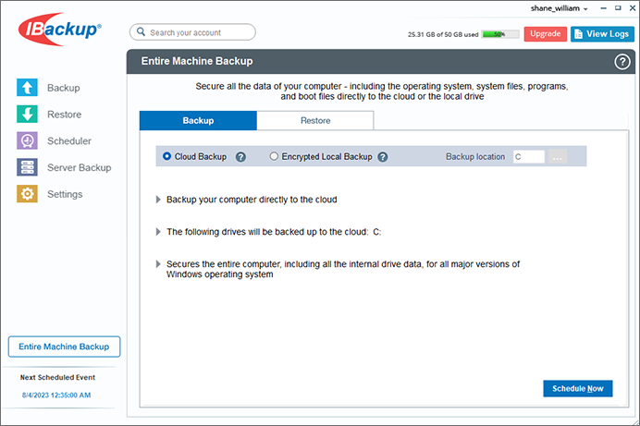Click the browse '...' button for backup location
This screenshot has width=640, height=426.
coord(558,156)
